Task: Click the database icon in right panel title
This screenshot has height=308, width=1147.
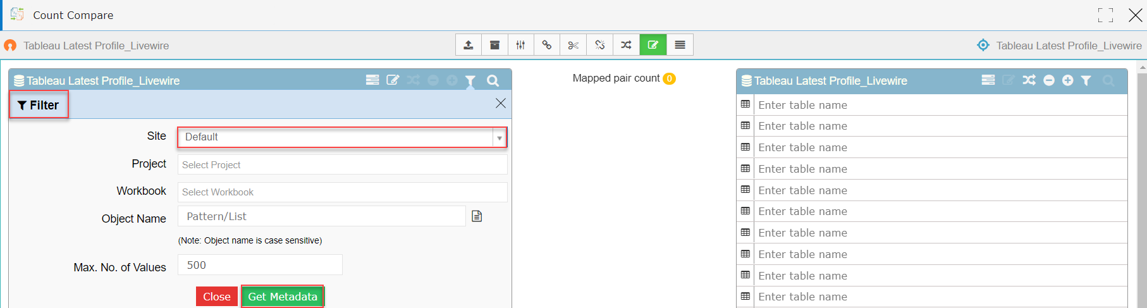Action: tap(747, 80)
